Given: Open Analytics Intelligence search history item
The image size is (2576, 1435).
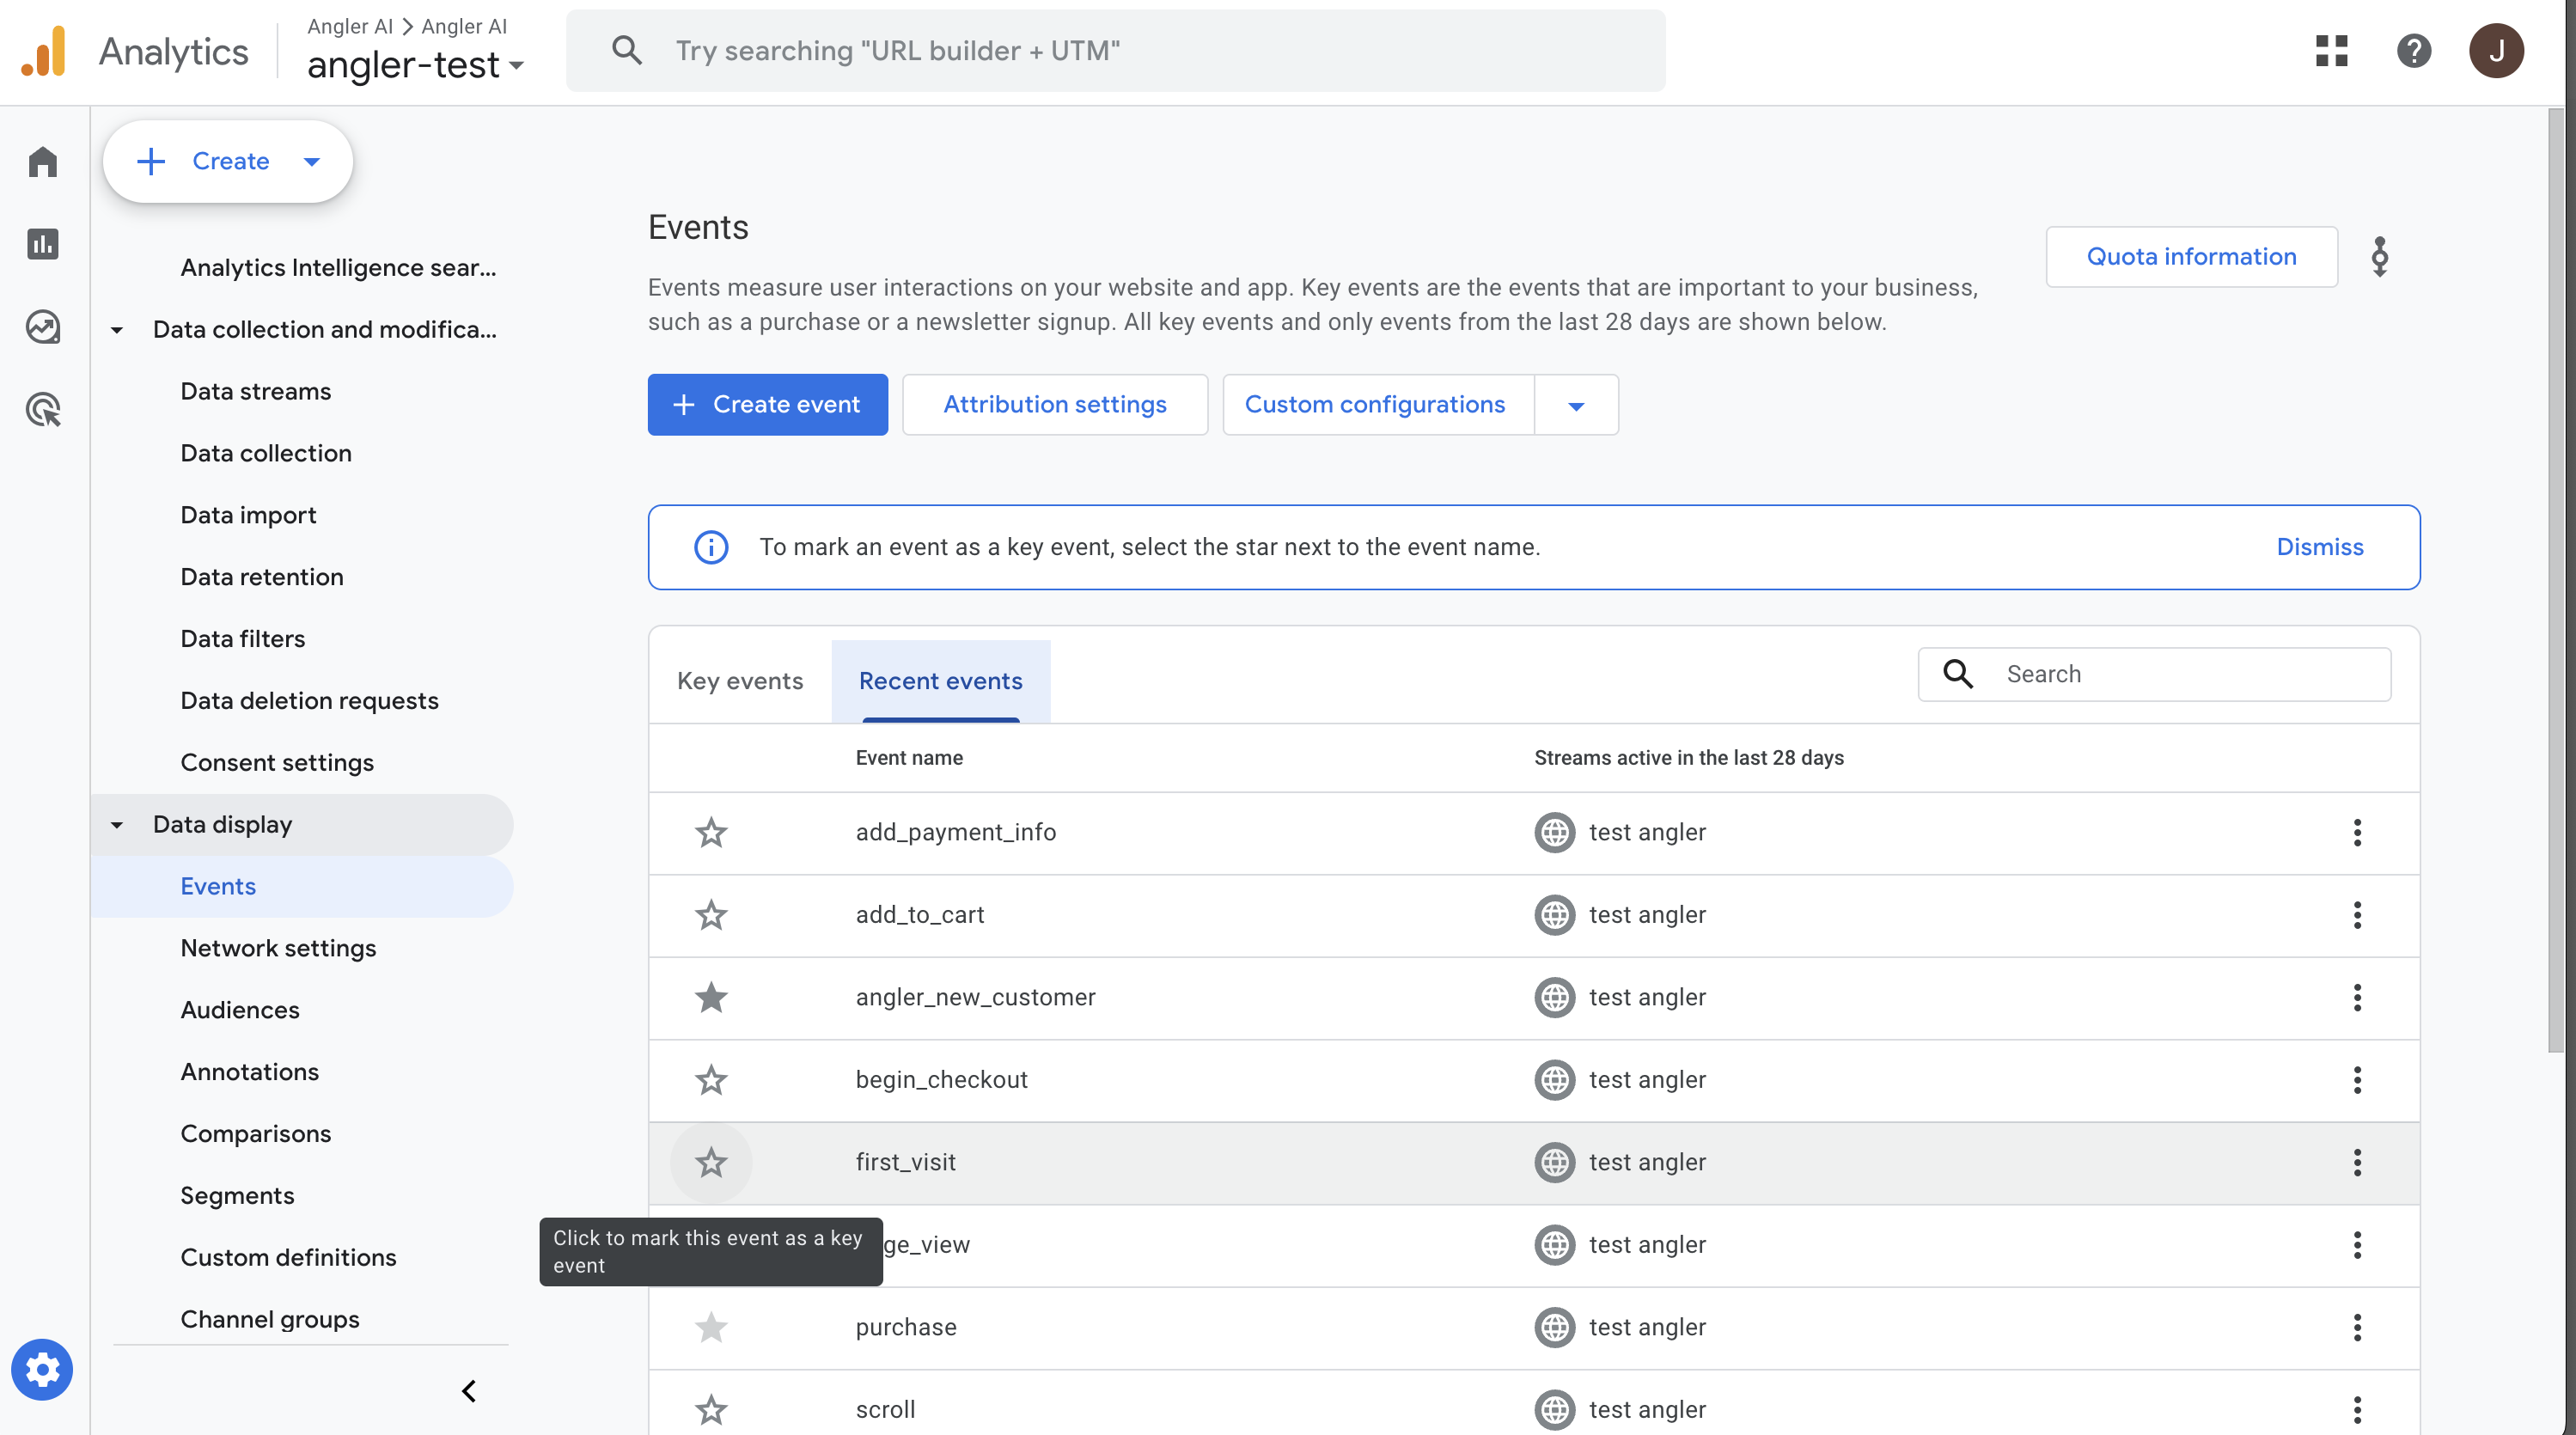Looking at the screenshot, I should point(338,268).
